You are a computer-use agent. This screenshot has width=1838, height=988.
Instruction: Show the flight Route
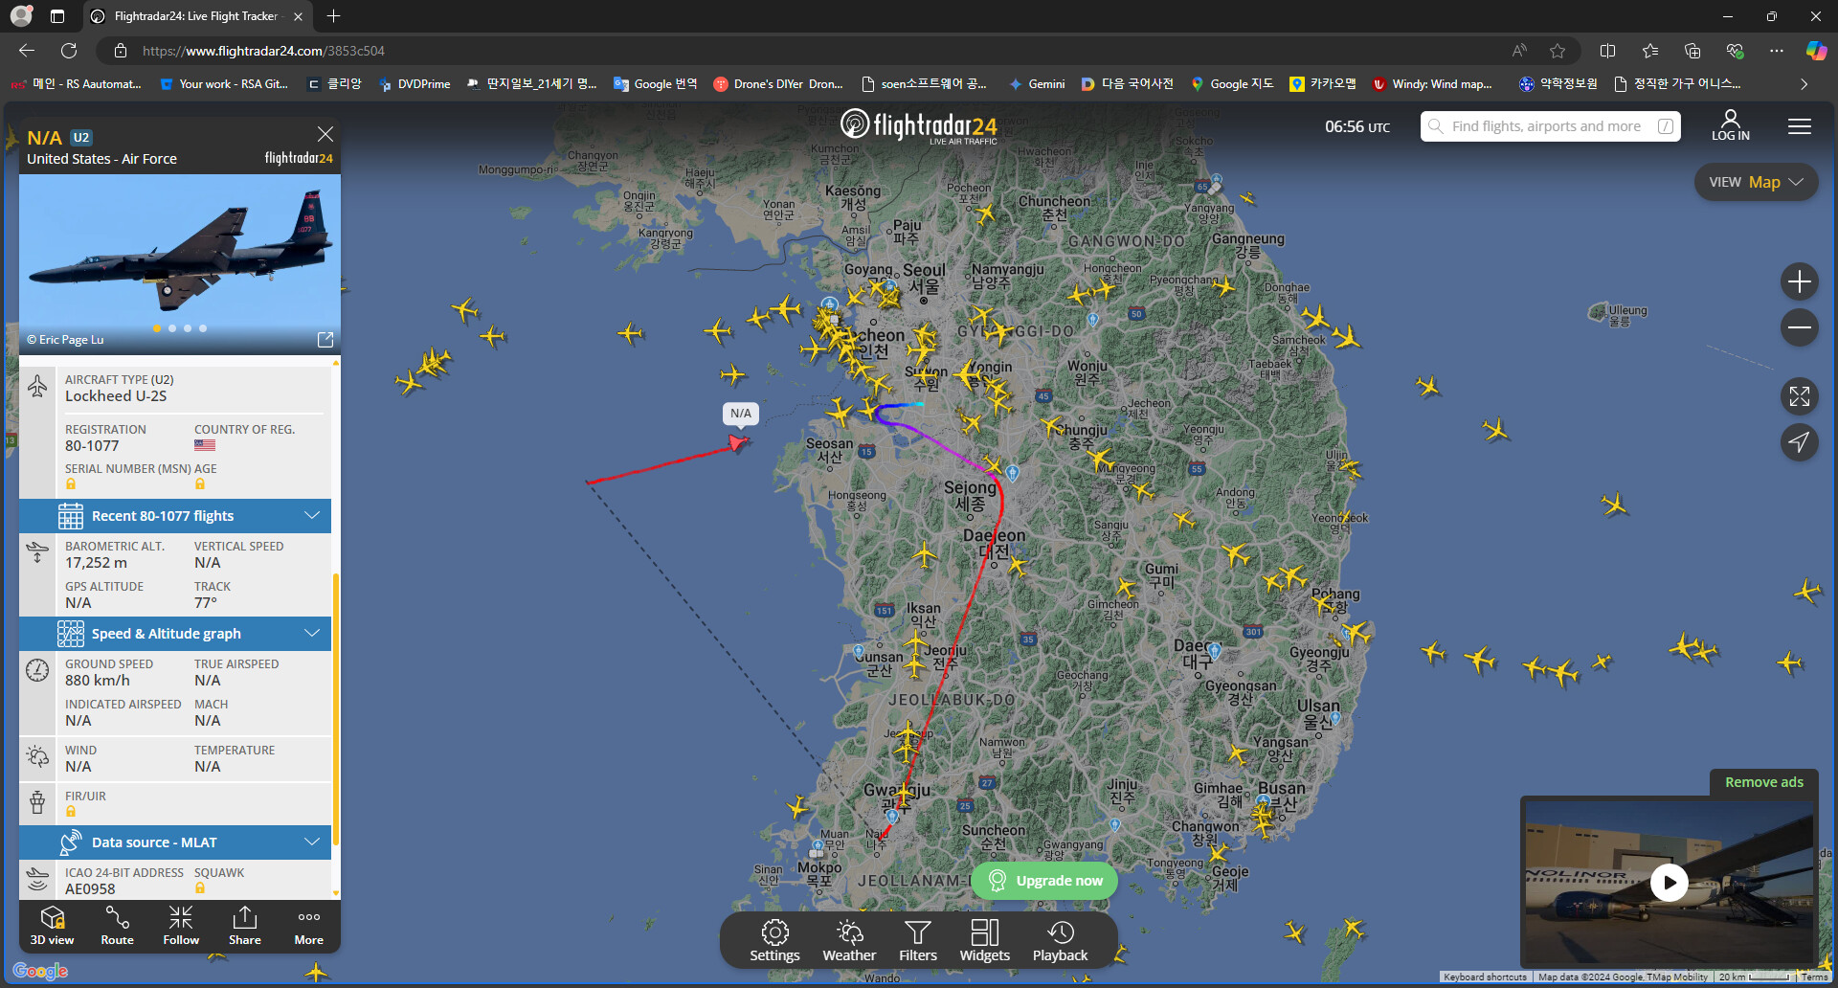pyautogui.click(x=117, y=926)
